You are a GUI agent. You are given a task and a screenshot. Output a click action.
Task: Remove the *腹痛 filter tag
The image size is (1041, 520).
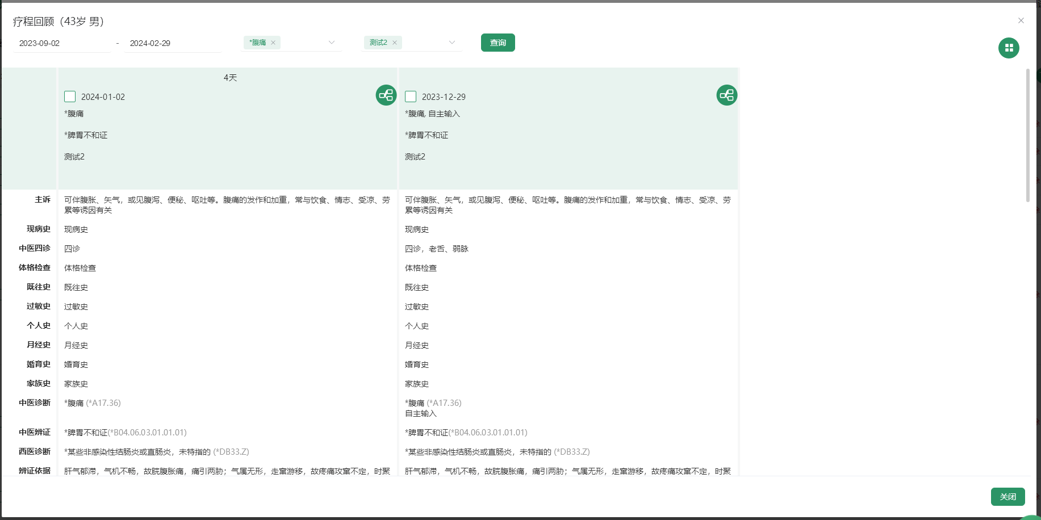click(273, 42)
